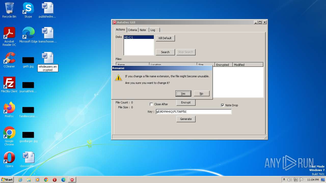Open Chrome from the taskbar
The width and height of the screenshot is (326, 183).
(46, 180)
